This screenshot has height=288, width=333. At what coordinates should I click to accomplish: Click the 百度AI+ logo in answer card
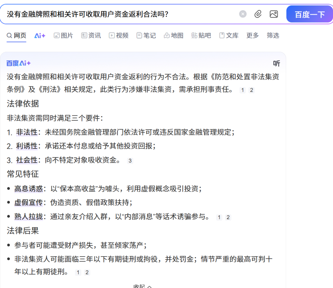click(x=18, y=63)
